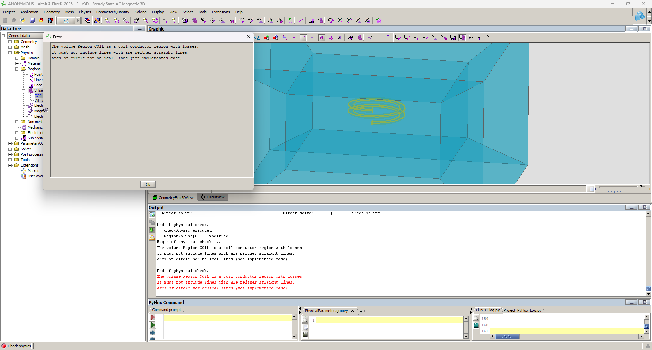The image size is (652, 350).
Task: Expand the Solver tree node
Action: pos(10,149)
